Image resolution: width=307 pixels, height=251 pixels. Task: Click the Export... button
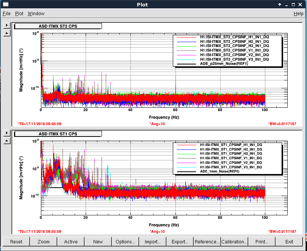click(180, 242)
